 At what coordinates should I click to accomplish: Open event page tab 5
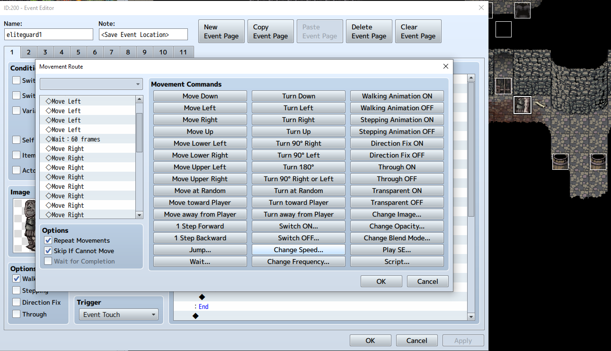click(x=78, y=52)
